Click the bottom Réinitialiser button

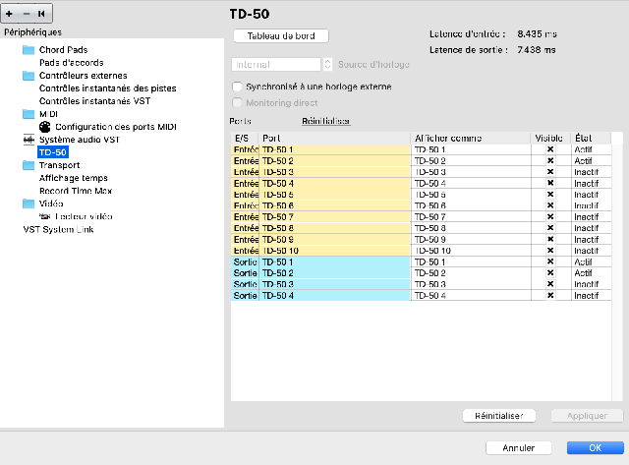point(498,416)
